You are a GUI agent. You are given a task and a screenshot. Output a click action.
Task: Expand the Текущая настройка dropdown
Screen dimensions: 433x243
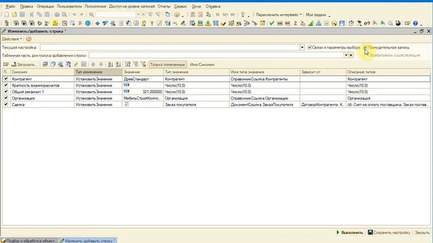302,47
